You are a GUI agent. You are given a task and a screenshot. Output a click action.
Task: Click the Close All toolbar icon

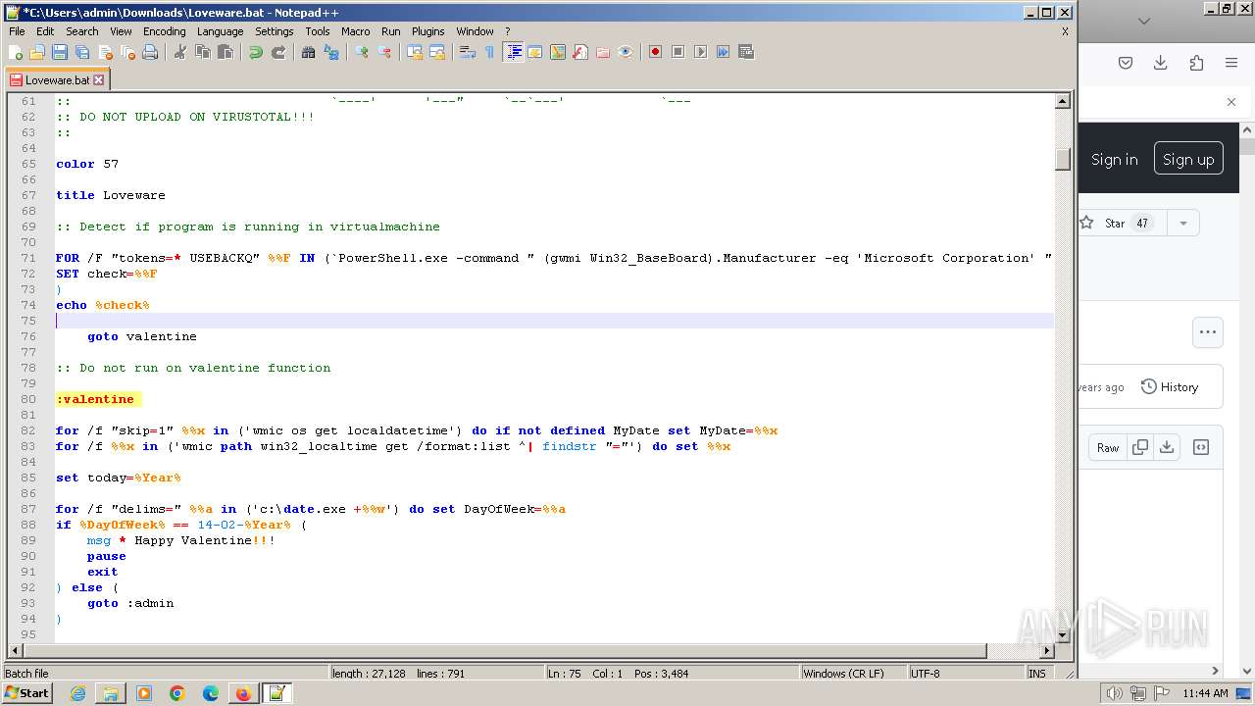click(x=127, y=52)
